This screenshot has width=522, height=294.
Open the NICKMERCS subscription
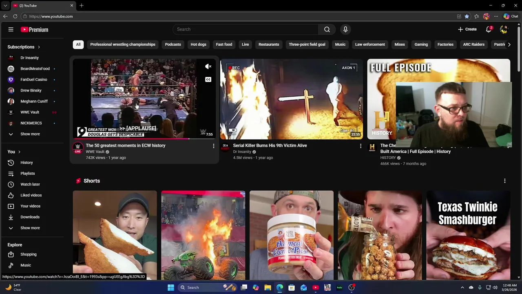coord(32,123)
